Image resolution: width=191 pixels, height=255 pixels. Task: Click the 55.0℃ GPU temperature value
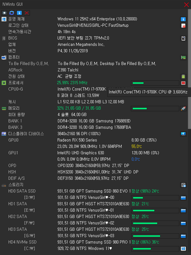(137, 147)
